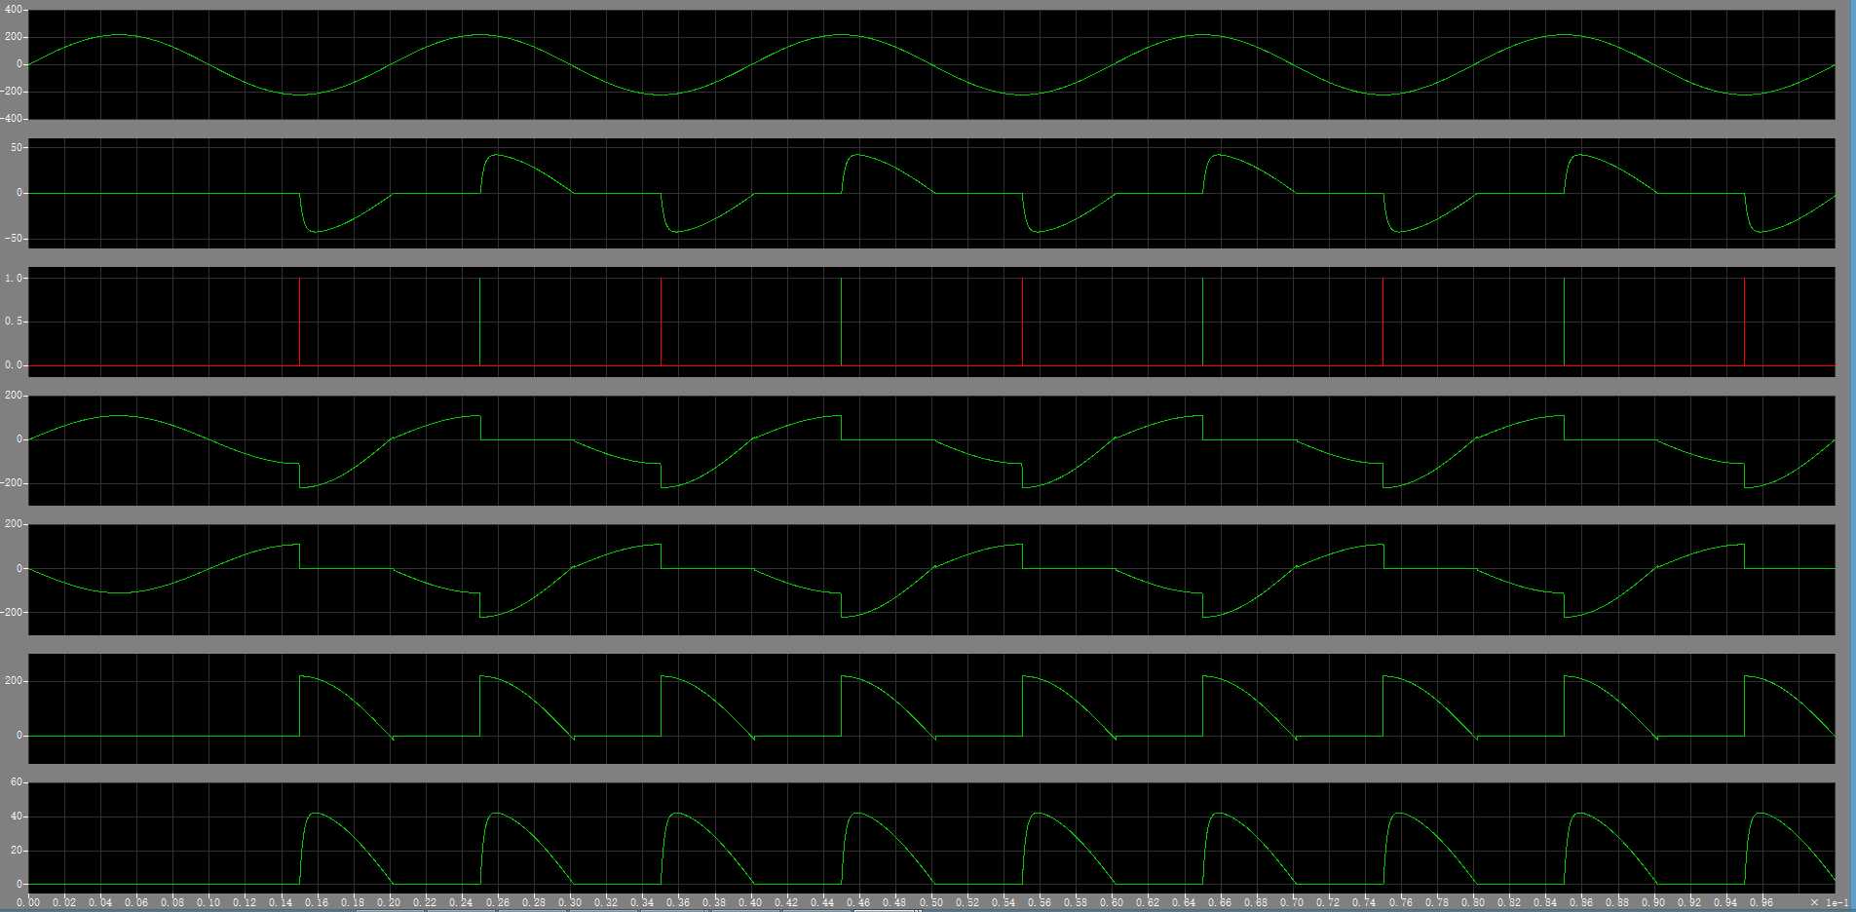The image size is (1856, 912).
Task: Click the first red trigger pulse near 0.15
Action: [299, 322]
